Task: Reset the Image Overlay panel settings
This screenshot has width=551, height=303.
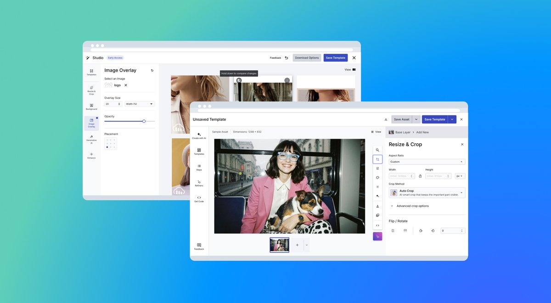Action: [152, 70]
